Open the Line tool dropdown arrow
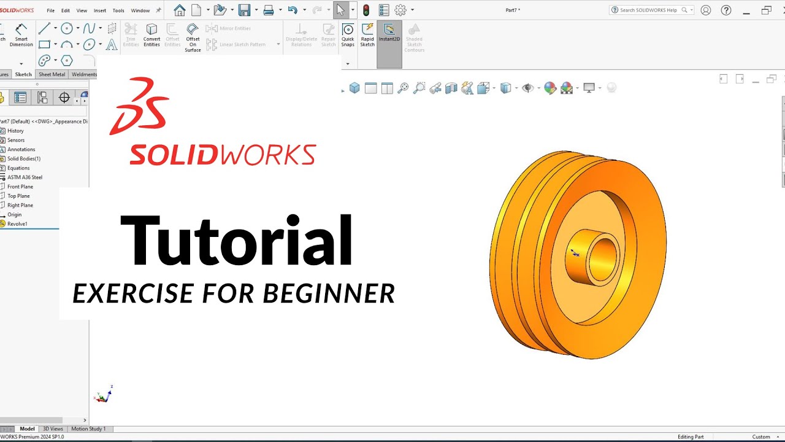The width and height of the screenshot is (785, 442). point(55,28)
